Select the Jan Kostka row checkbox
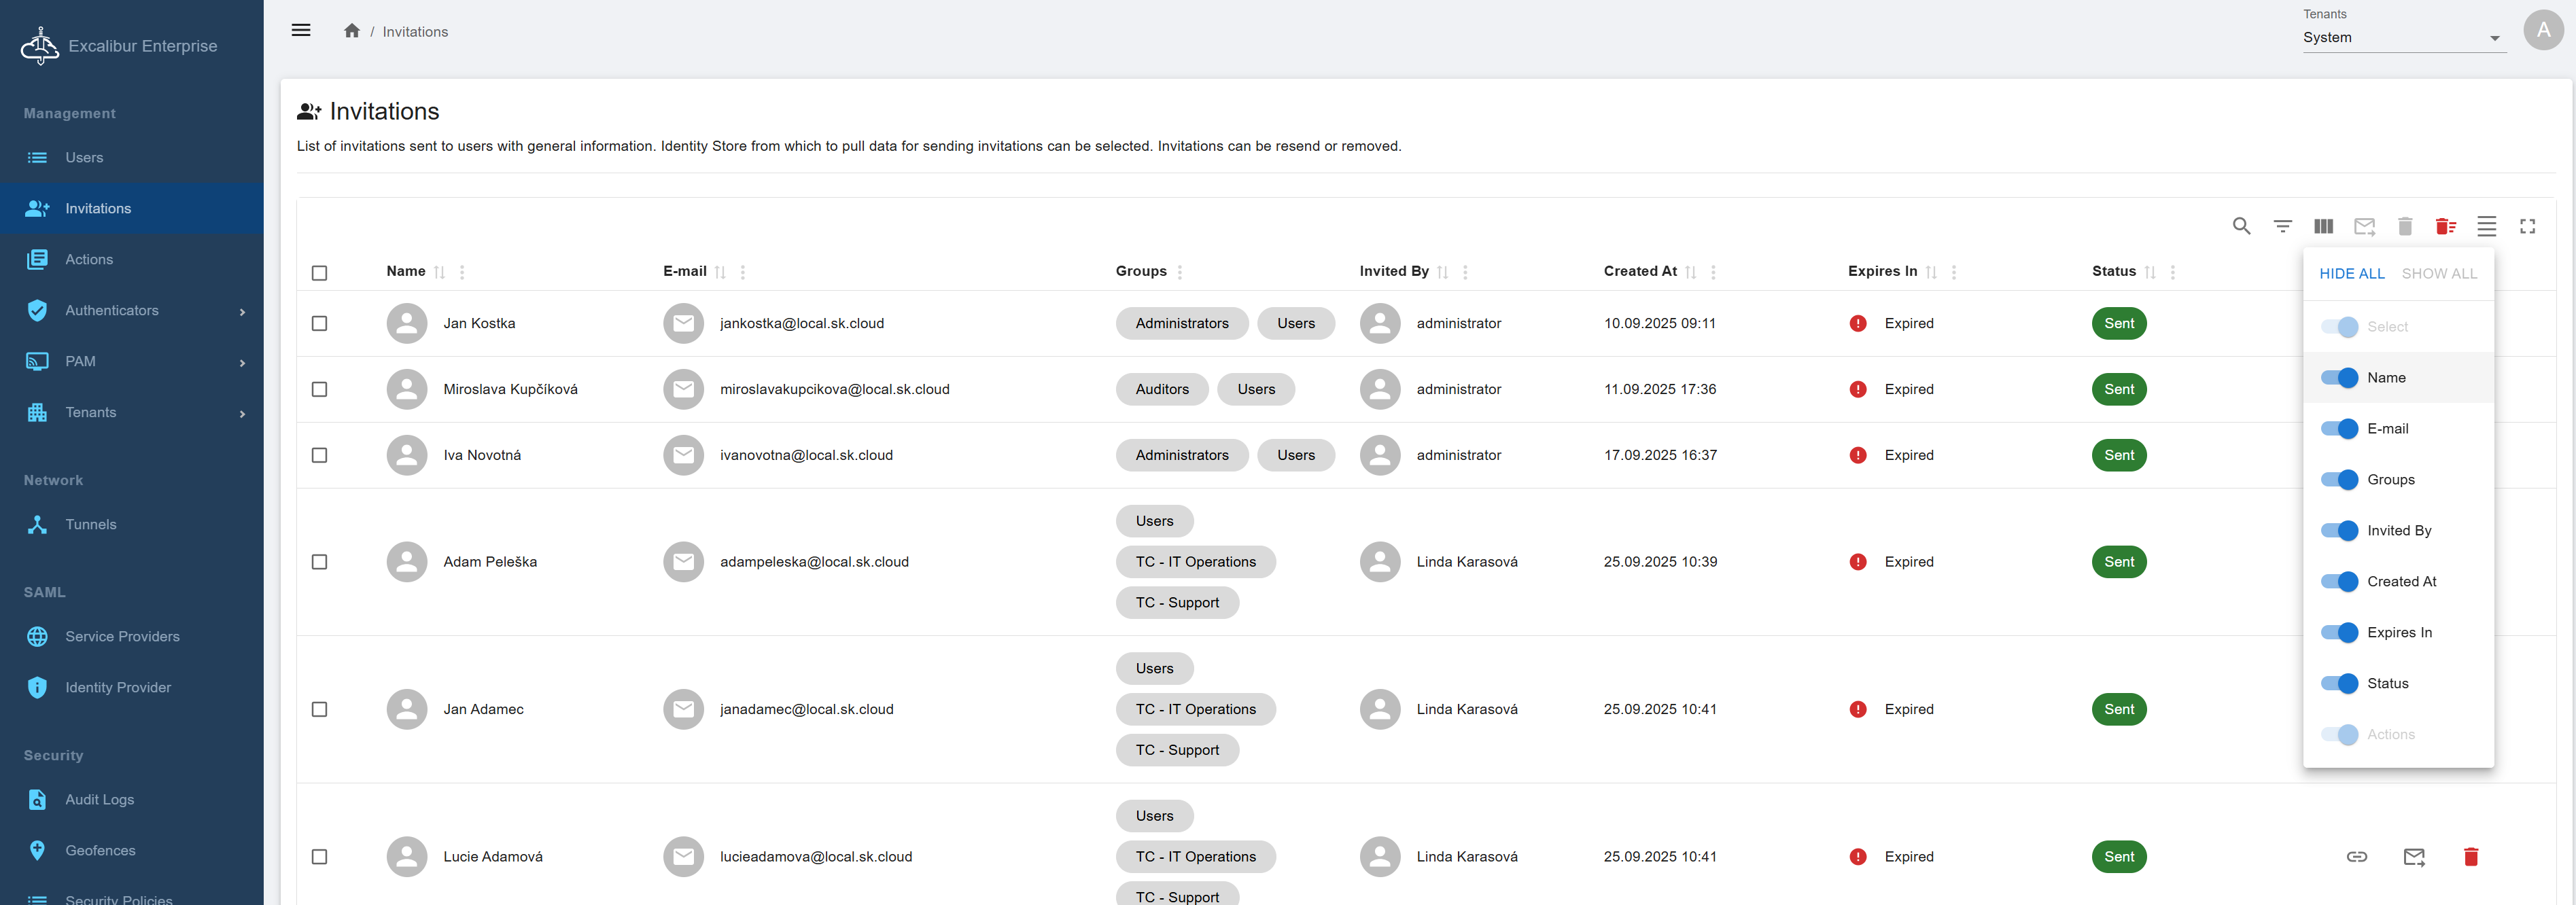This screenshot has height=905, width=2576. click(x=320, y=323)
